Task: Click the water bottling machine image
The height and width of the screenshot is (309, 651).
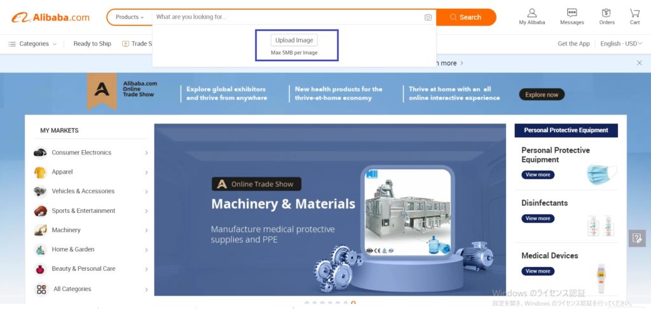Action: coord(408,212)
